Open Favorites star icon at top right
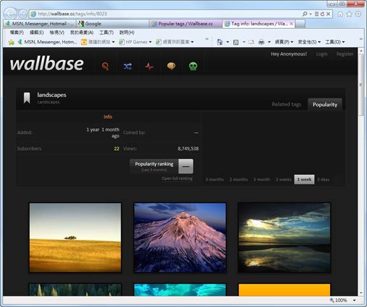Screen dimensions: 367x307 pyautogui.click(x=349, y=14)
